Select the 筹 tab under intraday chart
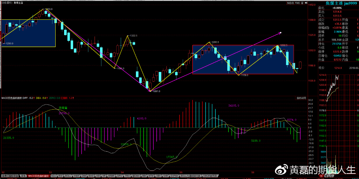The width and height of the screenshot is (359, 179). coord(326,176)
